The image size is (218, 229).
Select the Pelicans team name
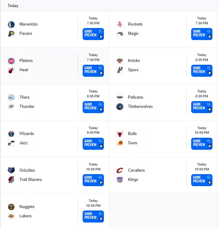[x=136, y=97]
